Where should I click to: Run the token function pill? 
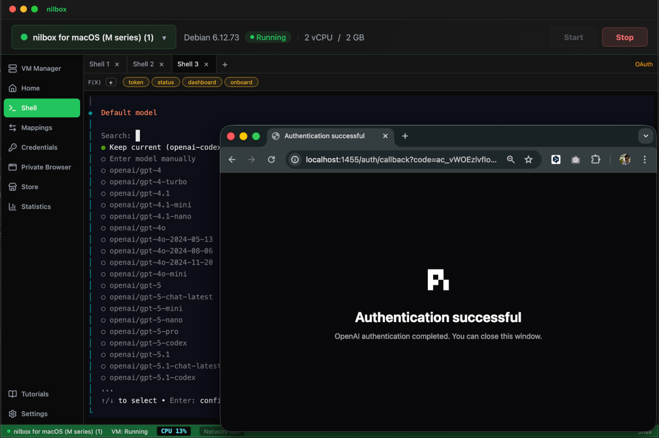136,82
